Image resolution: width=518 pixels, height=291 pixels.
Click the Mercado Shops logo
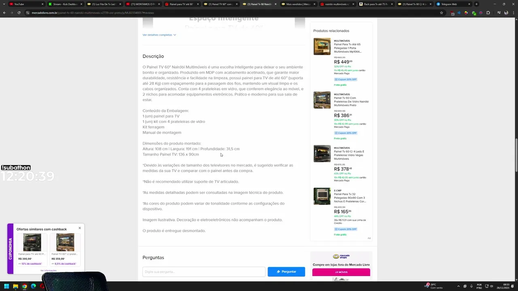tap(341, 257)
